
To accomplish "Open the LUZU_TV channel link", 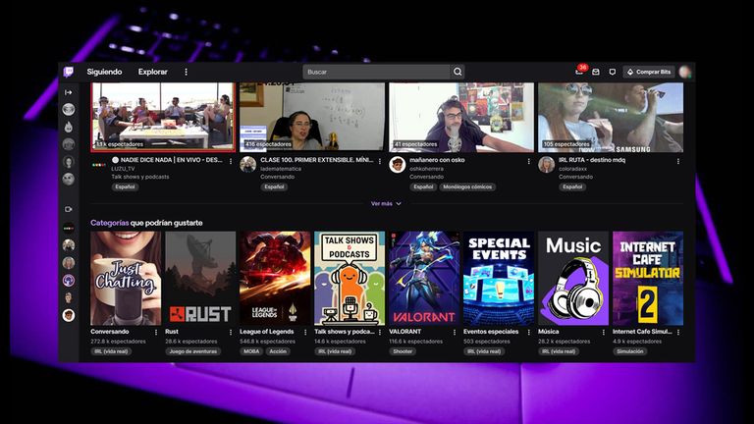I will click(123, 169).
